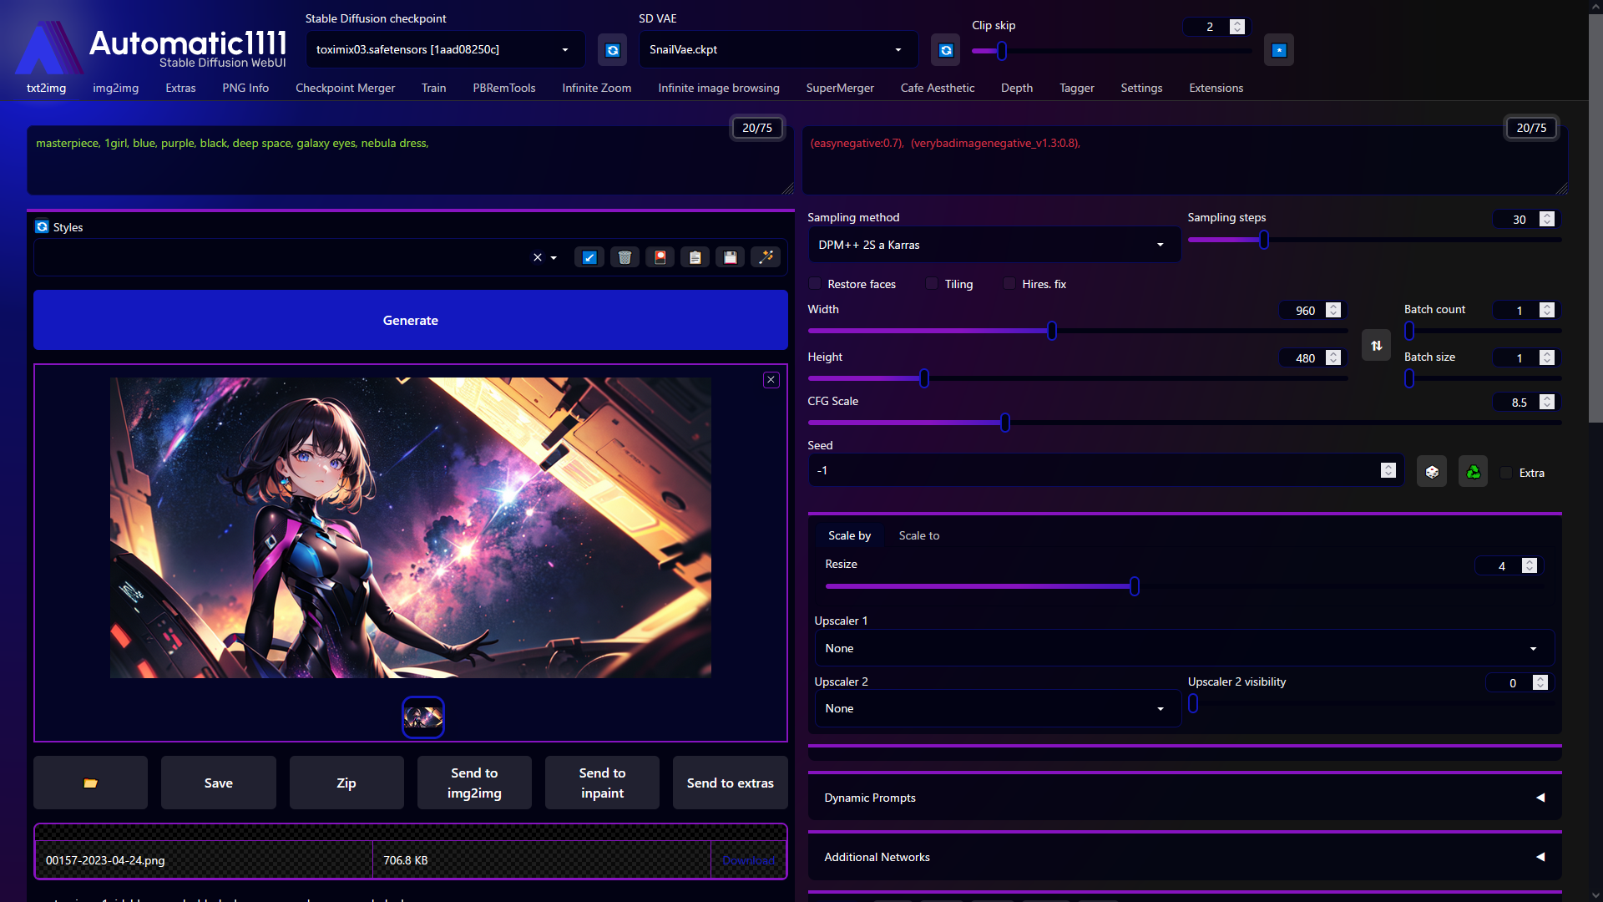Image resolution: width=1603 pixels, height=902 pixels.
Task: Click the red card extra networks icon
Action: click(660, 257)
